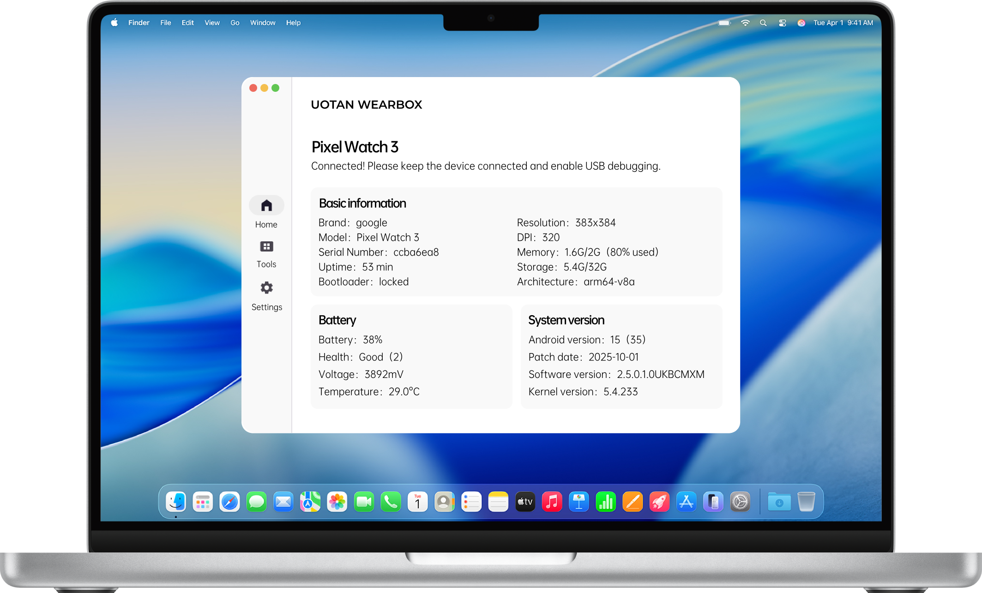Viewport: 982px width, 593px height.
Task: Open the App Store dock icon
Action: point(686,502)
